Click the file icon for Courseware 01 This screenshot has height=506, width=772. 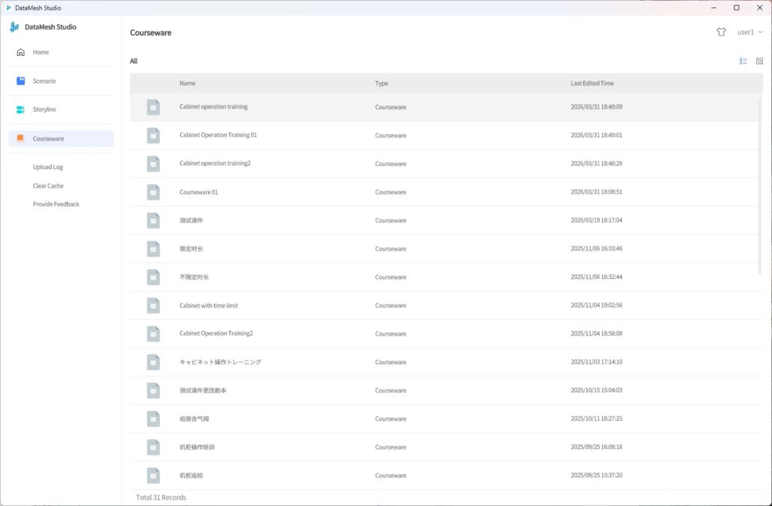(x=153, y=192)
